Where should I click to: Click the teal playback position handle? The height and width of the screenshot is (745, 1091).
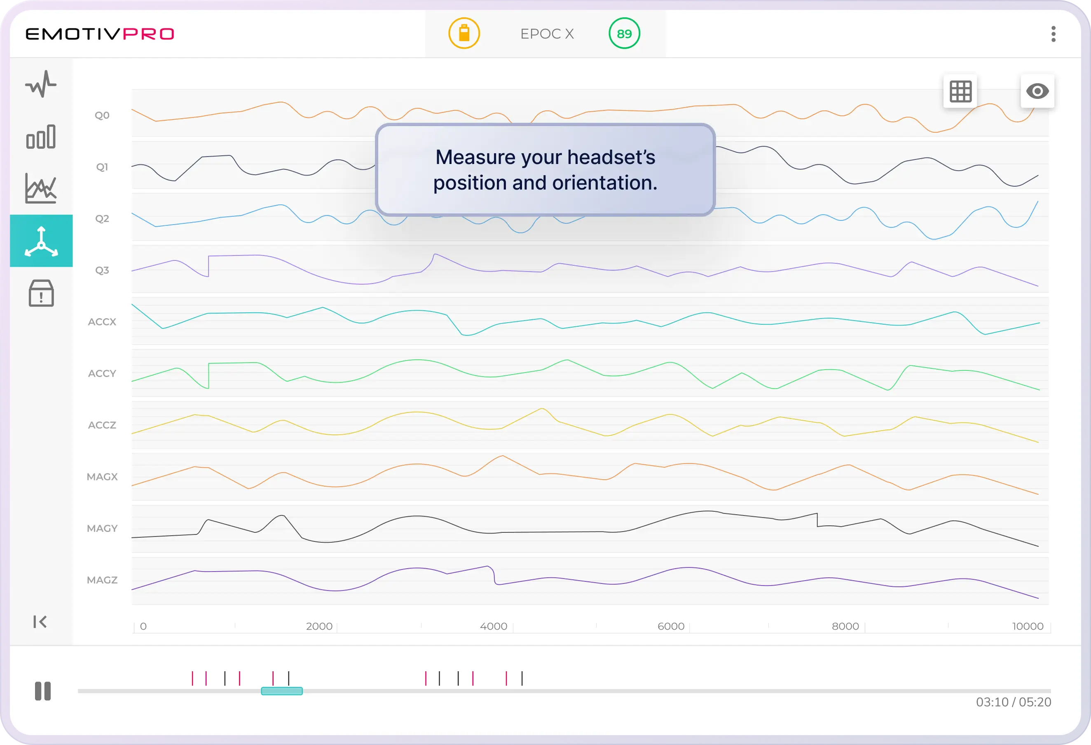point(282,691)
